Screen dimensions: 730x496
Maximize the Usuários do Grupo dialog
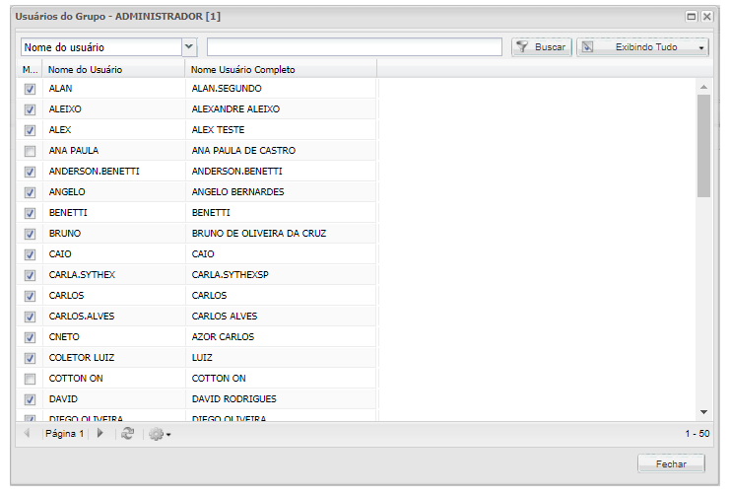[692, 17]
